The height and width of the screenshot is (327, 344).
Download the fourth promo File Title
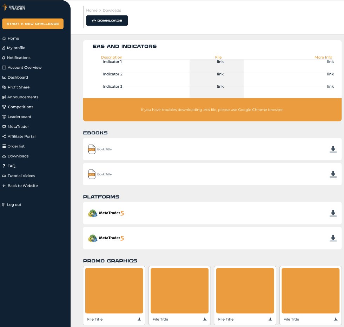pos(336,319)
